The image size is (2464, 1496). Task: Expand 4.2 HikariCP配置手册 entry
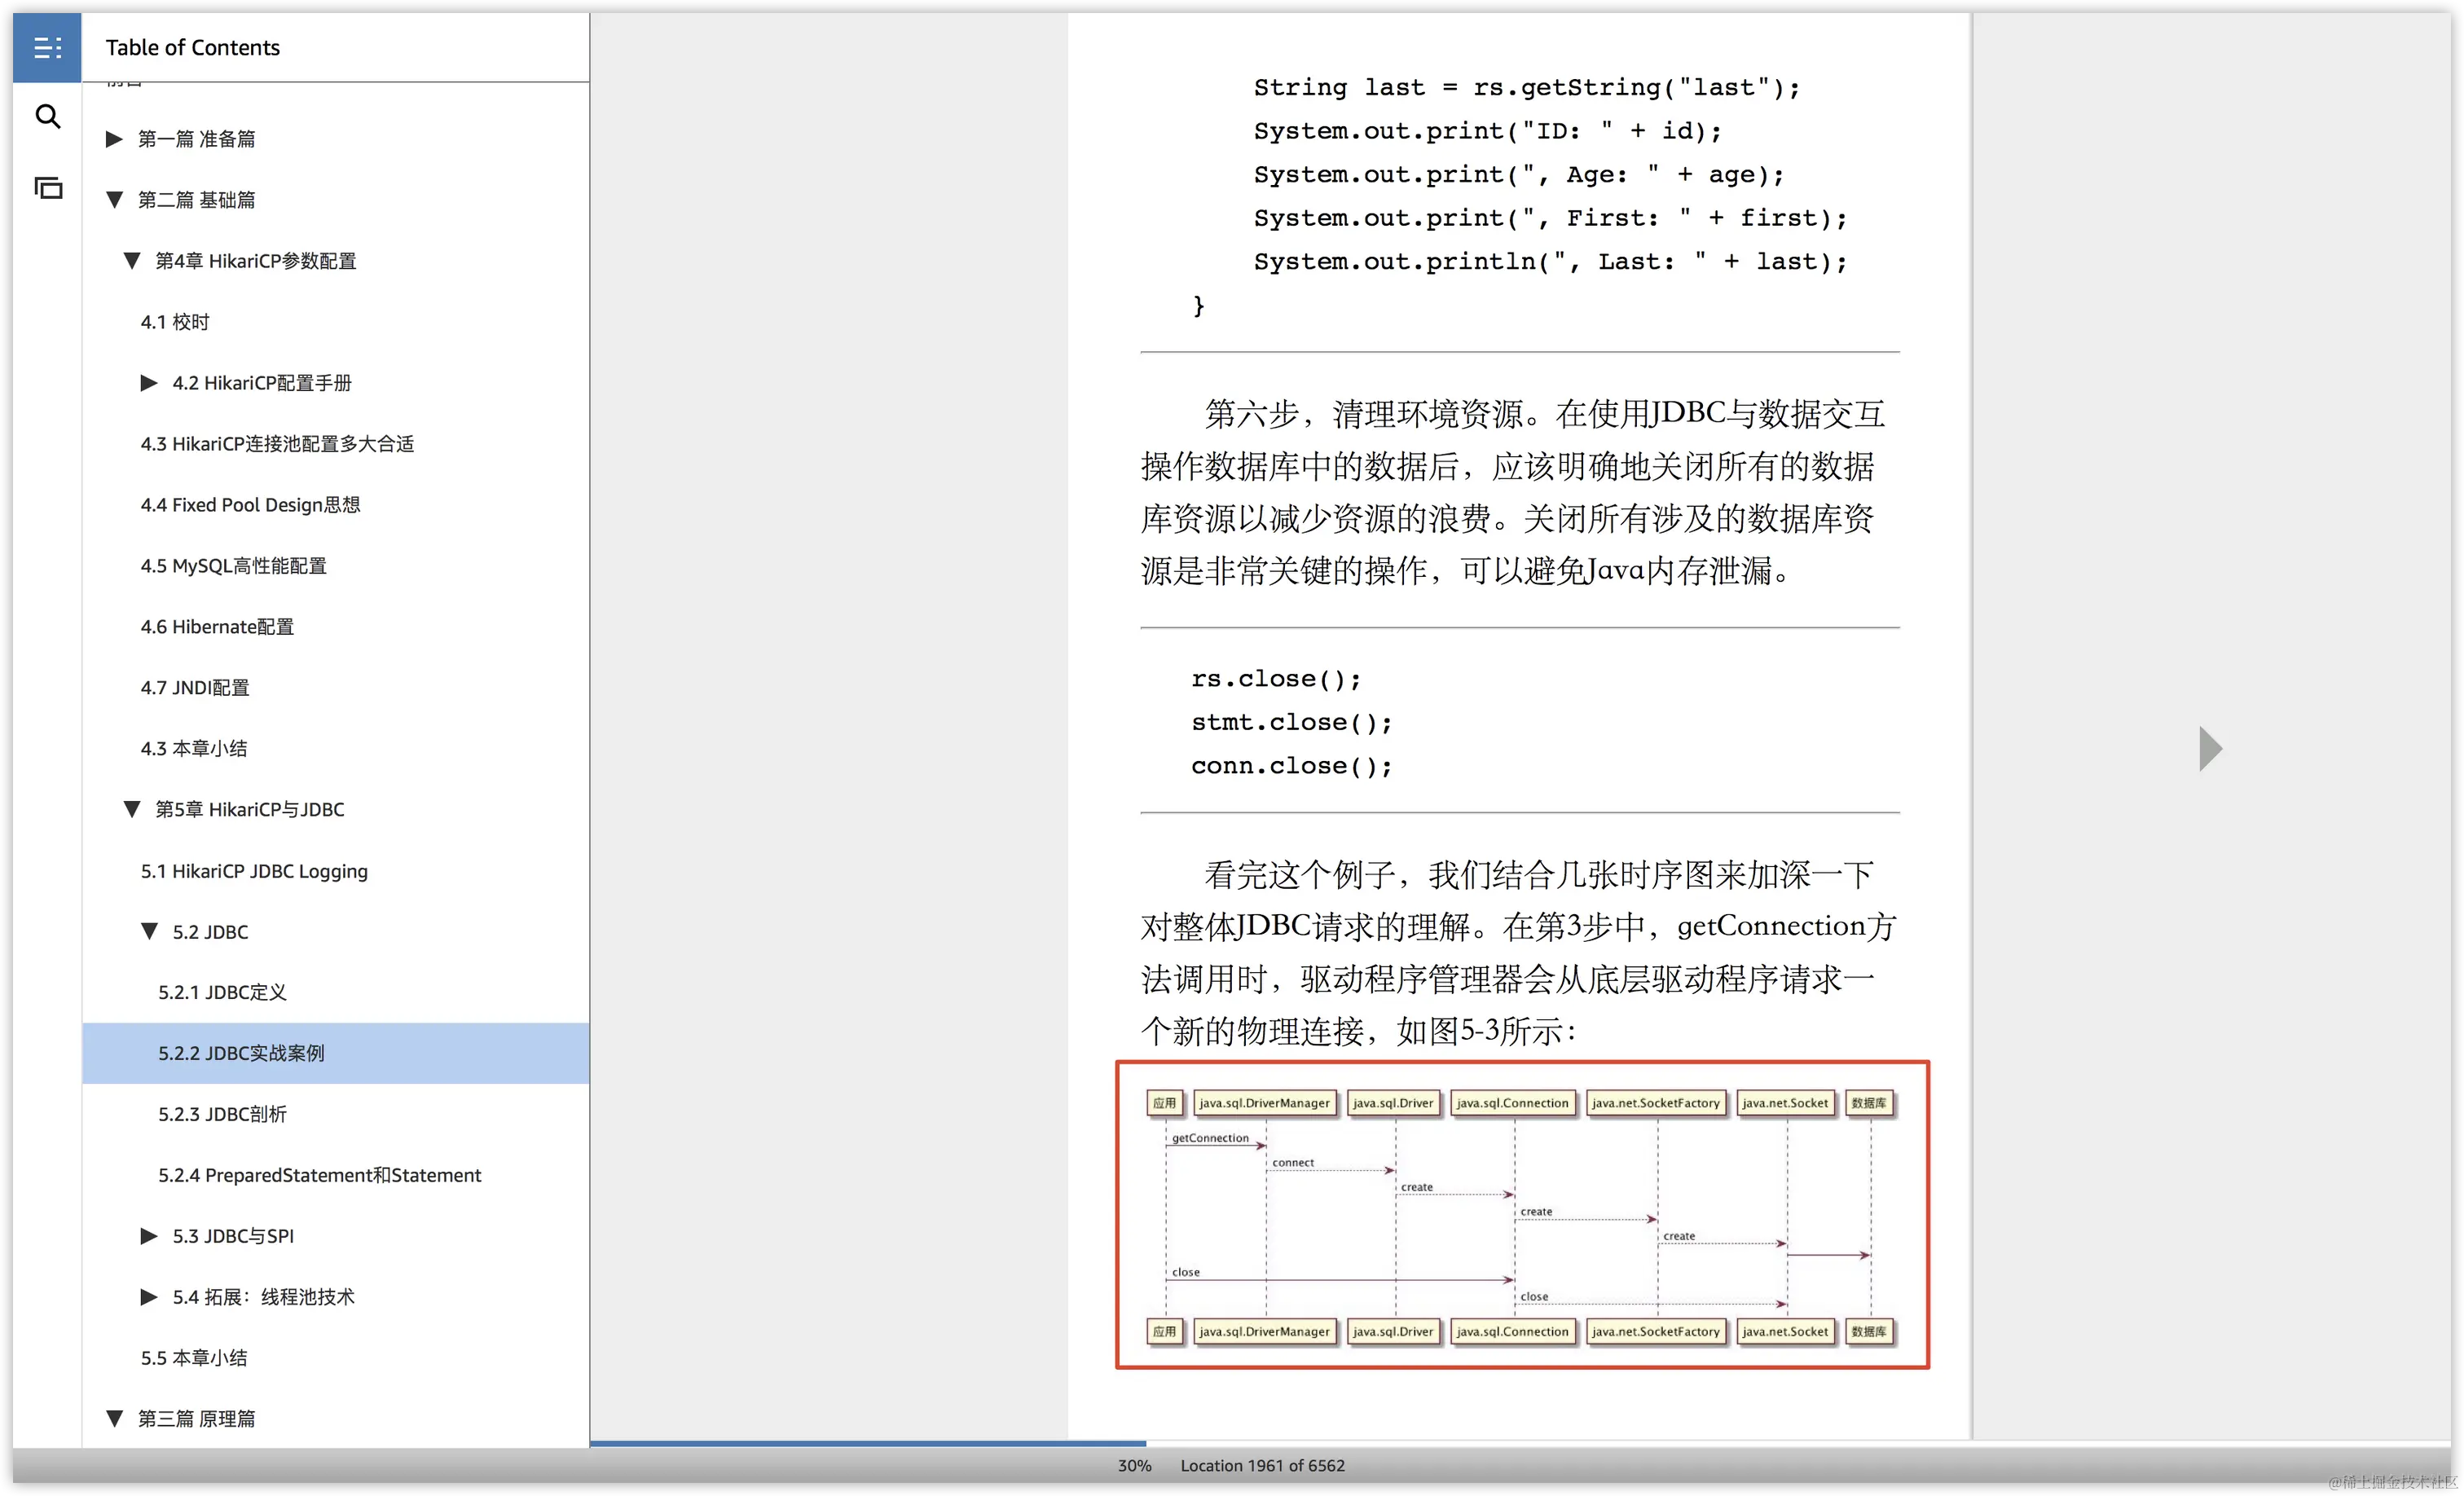[x=149, y=383]
